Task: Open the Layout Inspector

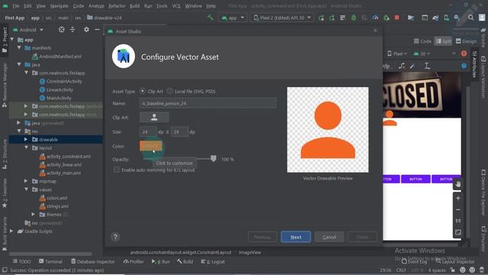Action: pyautogui.click(x=455, y=261)
